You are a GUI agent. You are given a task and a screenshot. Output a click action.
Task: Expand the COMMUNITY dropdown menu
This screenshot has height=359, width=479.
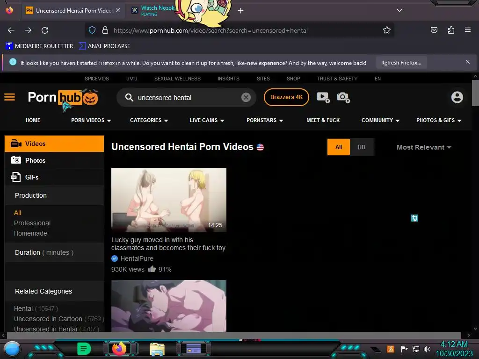381,120
